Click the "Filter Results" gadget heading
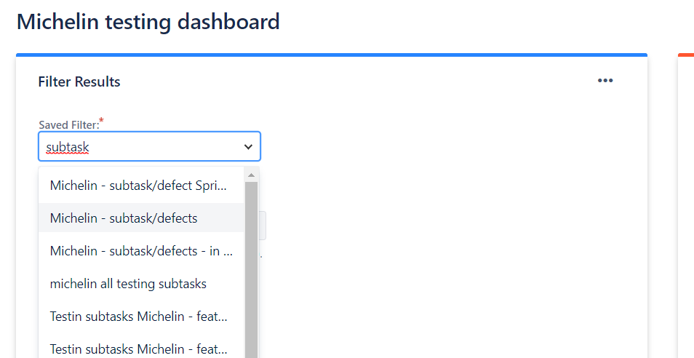 (x=79, y=81)
